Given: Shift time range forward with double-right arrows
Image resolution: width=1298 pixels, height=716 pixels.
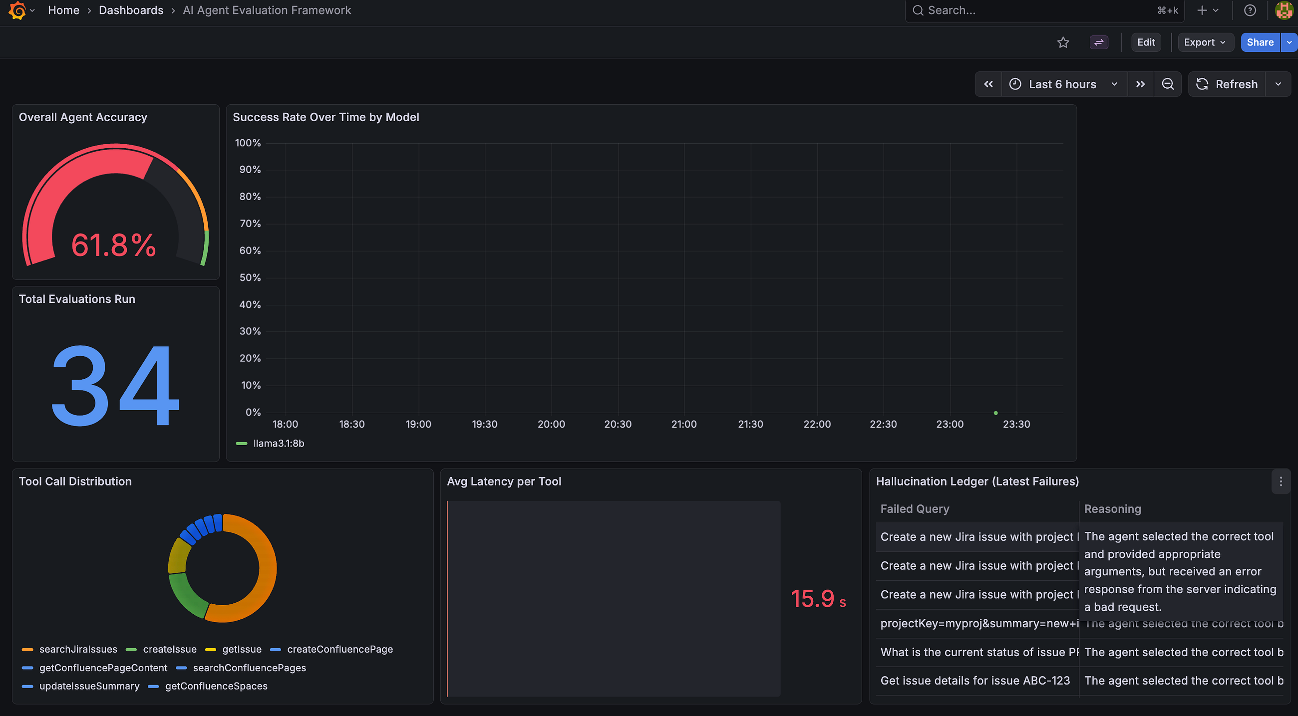Looking at the screenshot, I should (x=1140, y=84).
